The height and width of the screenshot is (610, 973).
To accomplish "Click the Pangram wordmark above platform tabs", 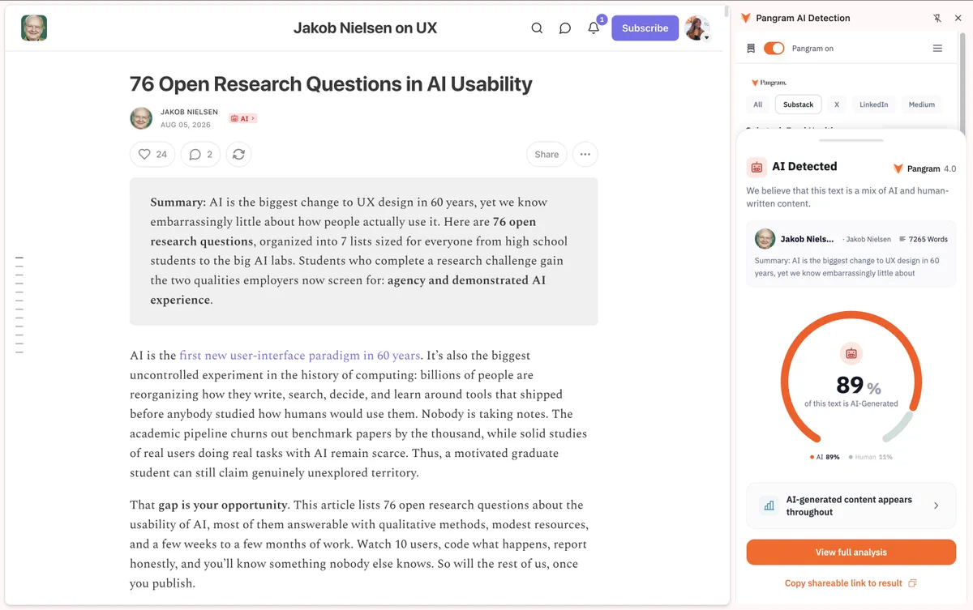I will (x=768, y=83).
